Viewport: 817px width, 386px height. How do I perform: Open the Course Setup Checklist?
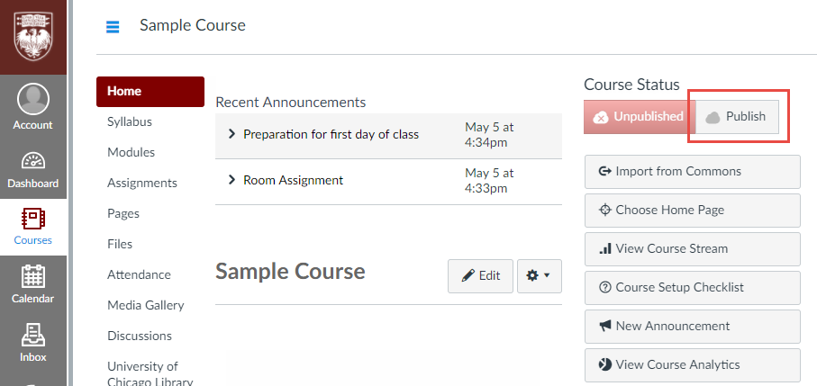point(692,287)
